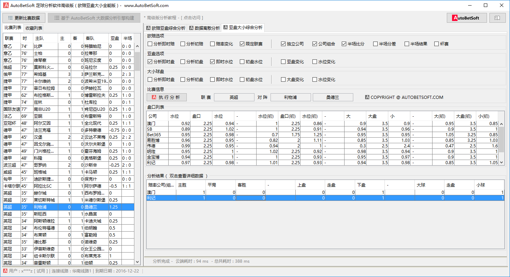Toggle the 亚盘变化 checkbox
This screenshot has height=277, width=510.
(x=293, y=62)
